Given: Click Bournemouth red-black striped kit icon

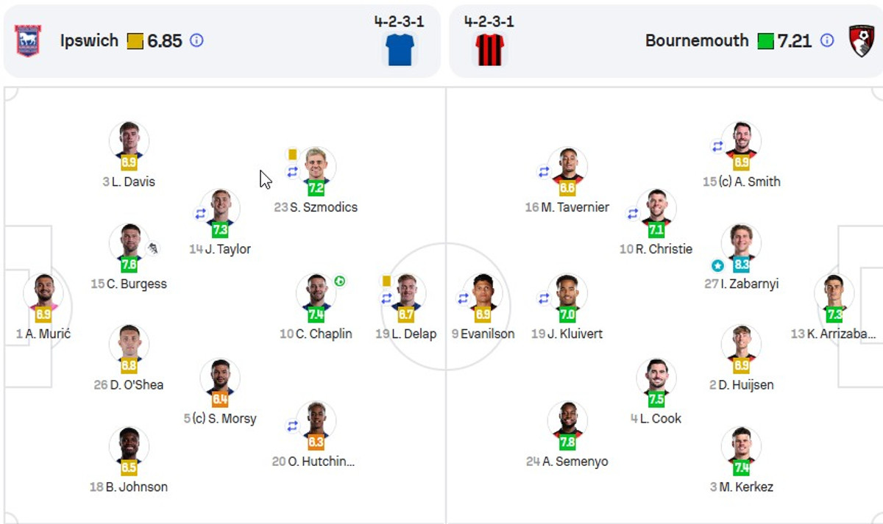Looking at the screenshot, I should tap(489, 49).
